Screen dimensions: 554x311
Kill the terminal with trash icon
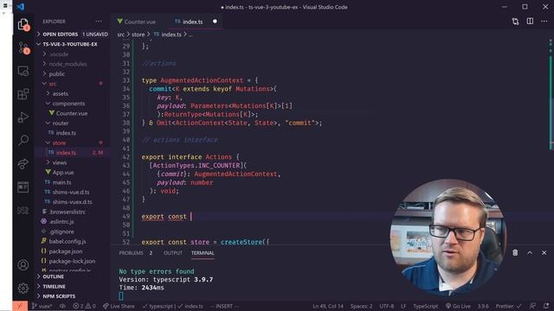(515, 252)
